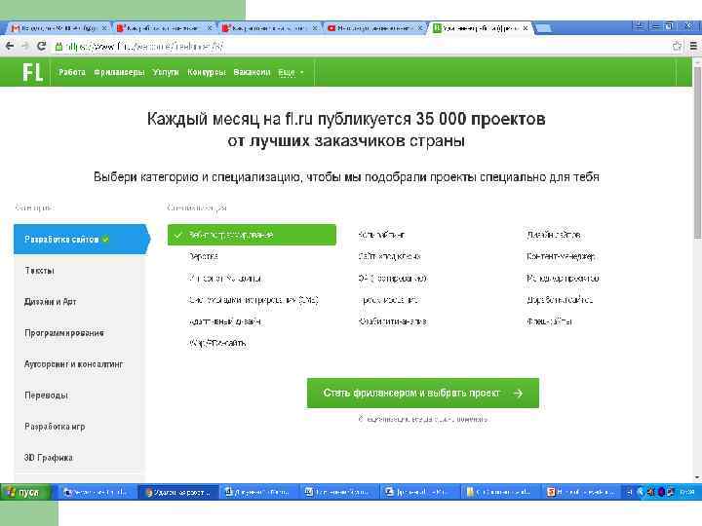The height and width of the screenshot is (526, 702).
Task: Click the address bar URL field
Action: [x=358, y=46]
